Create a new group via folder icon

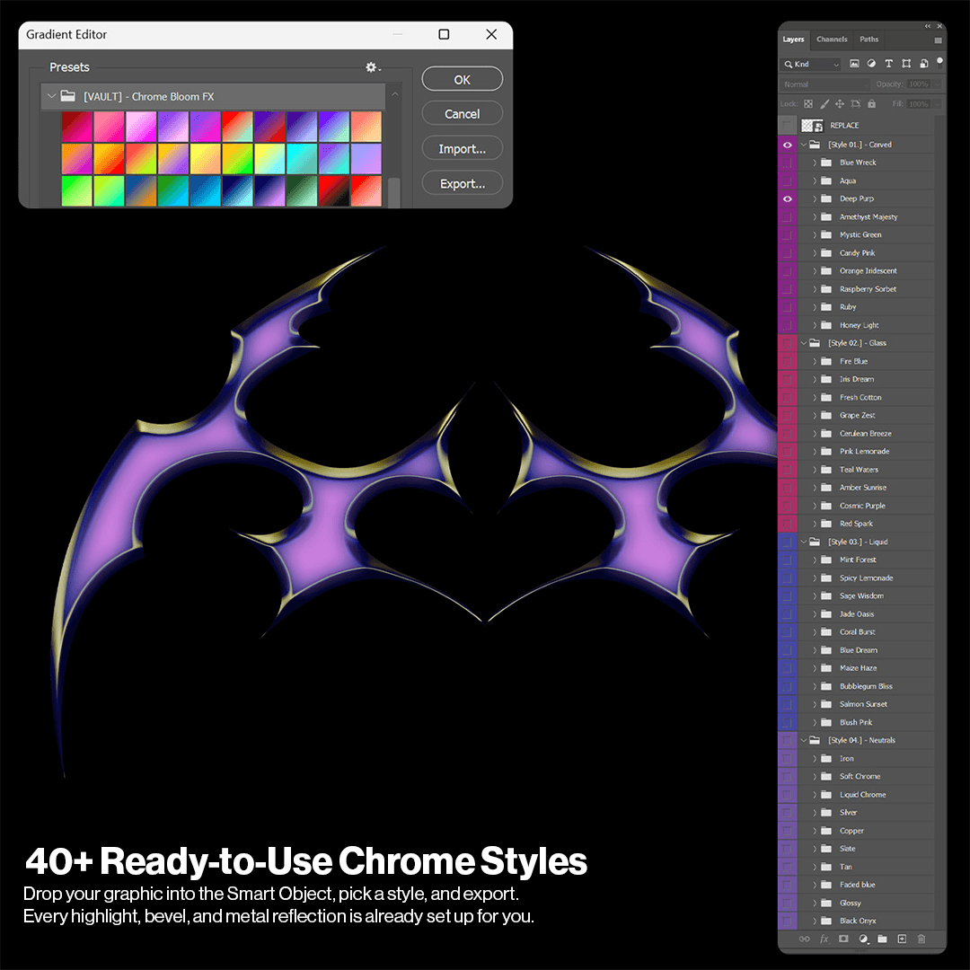click(x=882, y=939)
